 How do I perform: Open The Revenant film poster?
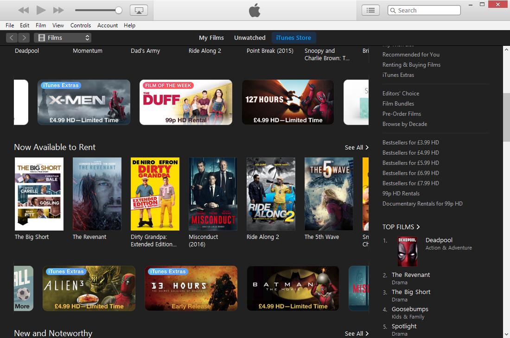pos(97,194)
